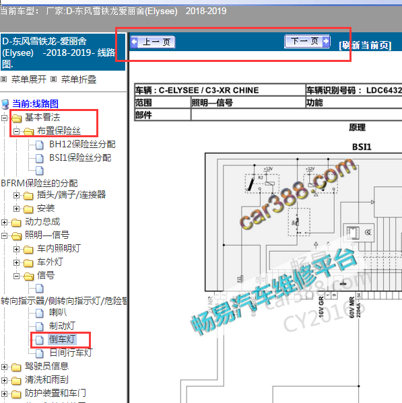Collapse the 布置保险丝 subfolder

tap(16, 131)
